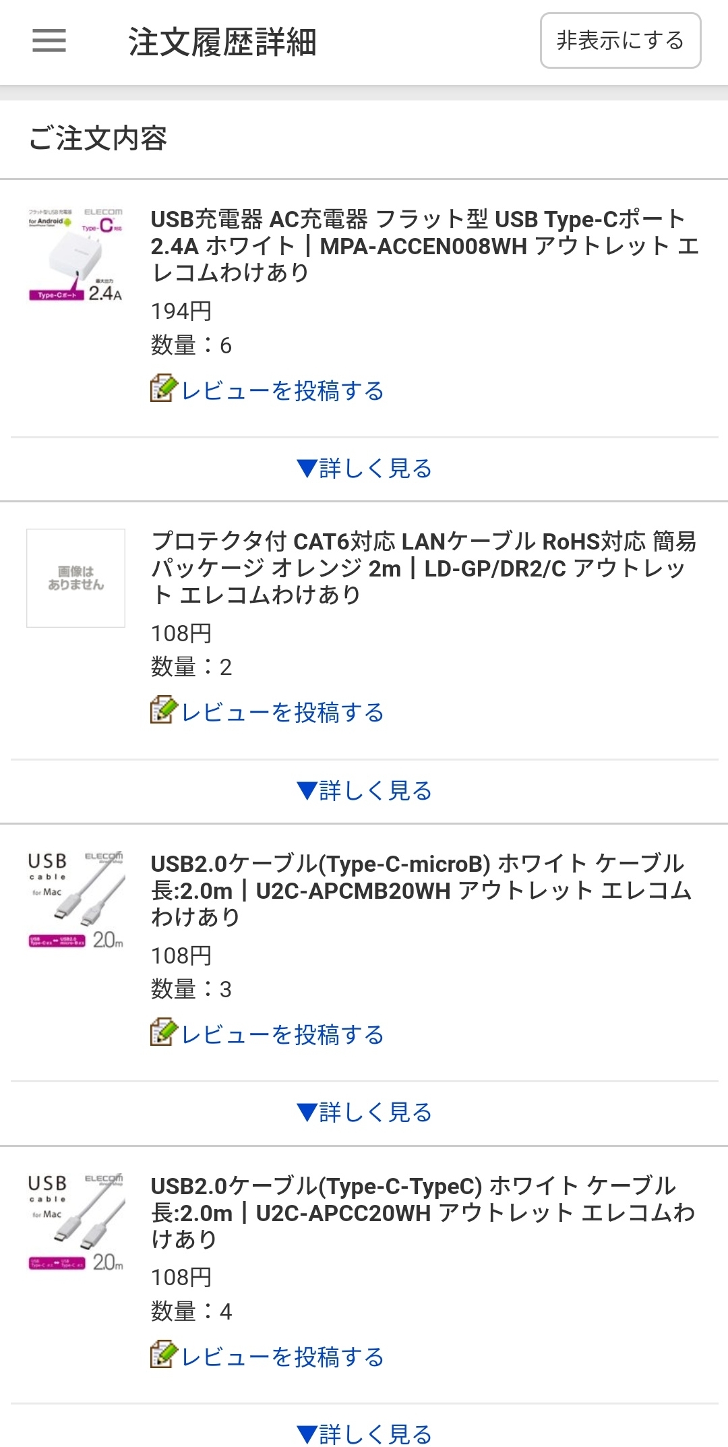Expand 詳しく見る under the Type-C-TypeC cable
Viewport: 728px width, 1447px height.
tap(364, 1434)
